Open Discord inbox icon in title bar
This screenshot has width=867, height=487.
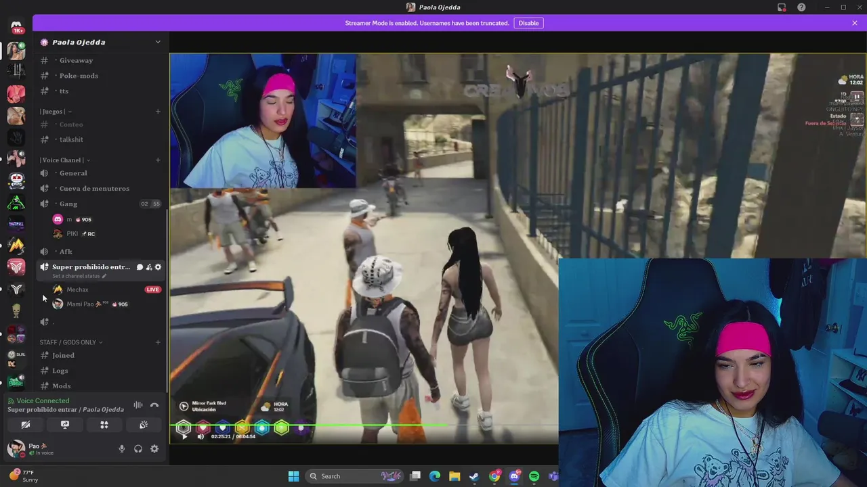coord(782,7)
